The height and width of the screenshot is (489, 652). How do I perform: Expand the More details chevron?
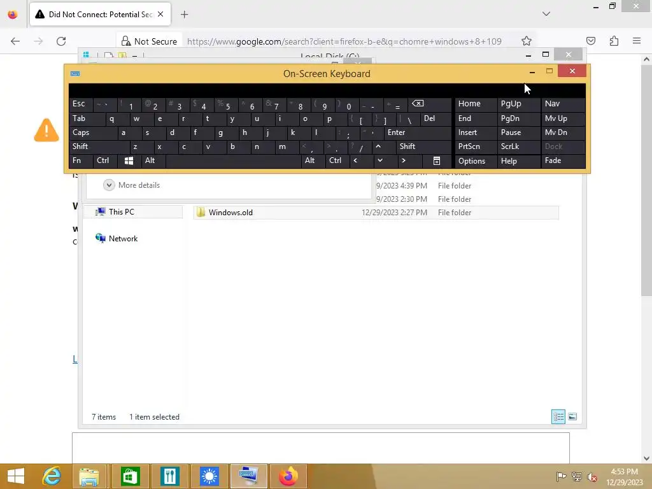point(109,185)
